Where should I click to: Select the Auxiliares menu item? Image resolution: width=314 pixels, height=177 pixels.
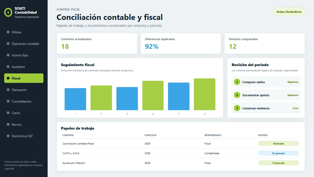click(x=24, y=67)
